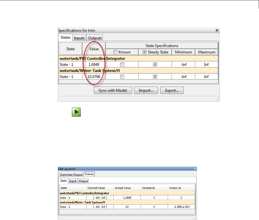
Task: Select the actual value cell 10
Action: pos(127,207)
